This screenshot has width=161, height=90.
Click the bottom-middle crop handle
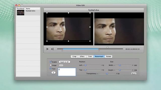[68, 41]
